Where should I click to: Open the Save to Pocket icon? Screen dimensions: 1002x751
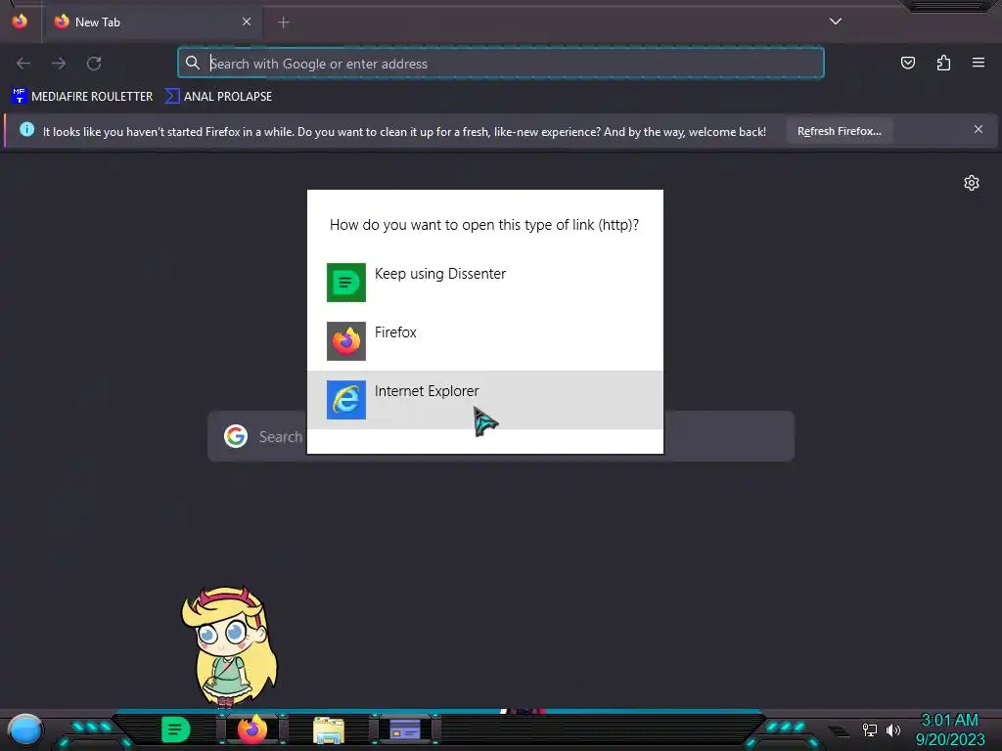(907, 63)
